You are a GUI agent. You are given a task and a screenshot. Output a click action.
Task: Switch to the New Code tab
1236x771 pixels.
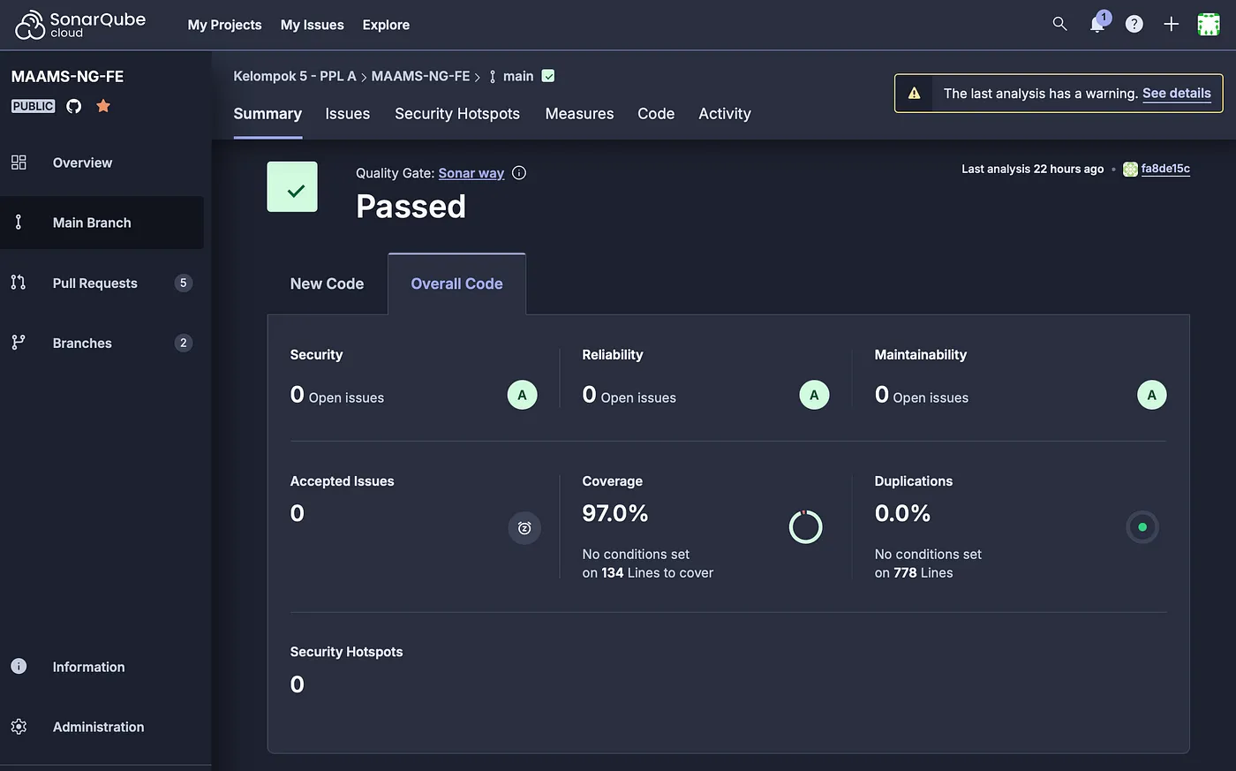(327, 283)
